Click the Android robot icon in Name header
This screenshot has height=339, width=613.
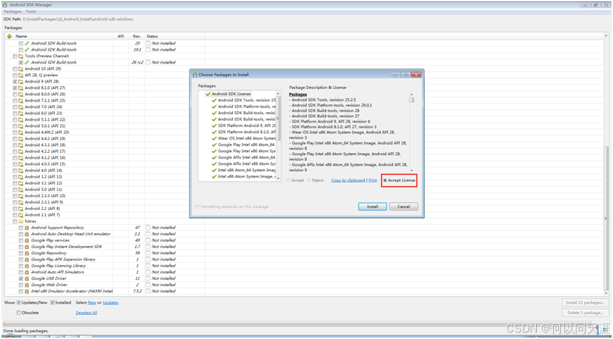point(9,37)
